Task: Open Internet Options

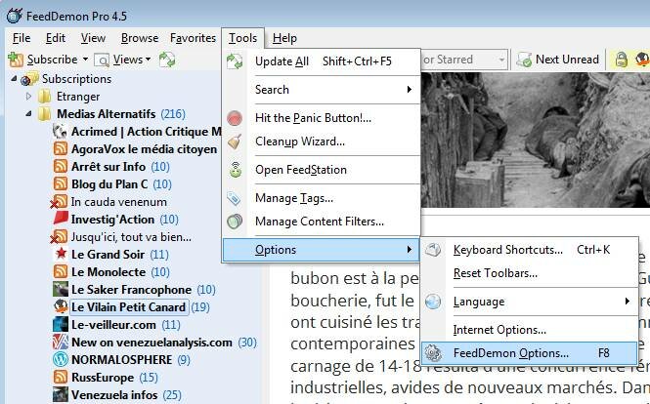Action: 530,330
